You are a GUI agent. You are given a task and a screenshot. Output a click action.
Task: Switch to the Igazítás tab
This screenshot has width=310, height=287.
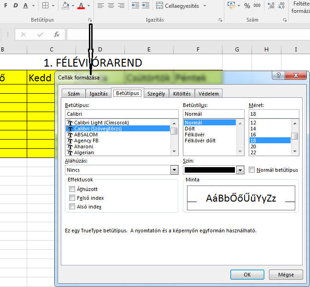[x=99, y=94]
